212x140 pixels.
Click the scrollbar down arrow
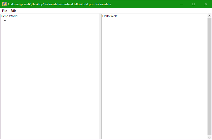pyautogui.click(x=209, y=137)
